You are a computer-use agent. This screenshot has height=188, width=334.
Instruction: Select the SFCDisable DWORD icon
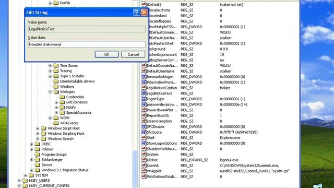point(144,126)
